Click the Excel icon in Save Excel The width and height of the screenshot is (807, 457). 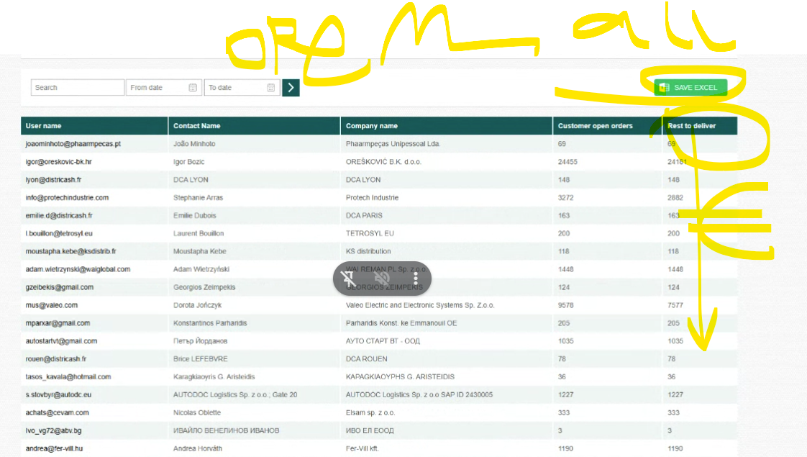tap(664, 88)
